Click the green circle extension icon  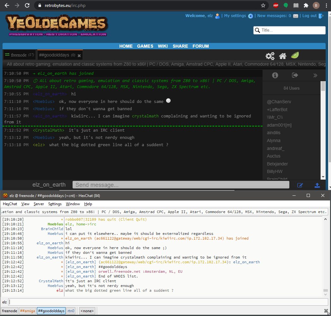(286, 5)
